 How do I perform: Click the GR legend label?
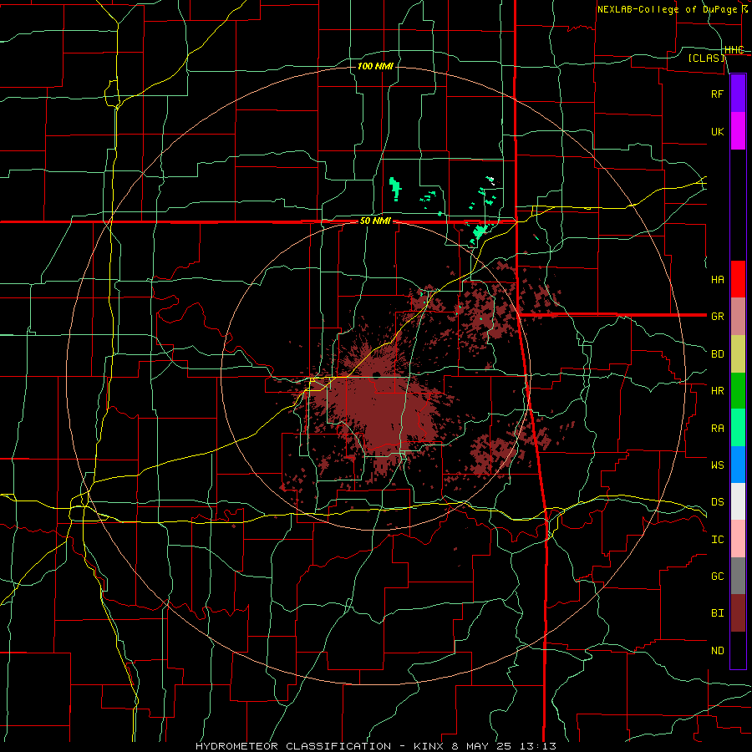coord(717,317)
